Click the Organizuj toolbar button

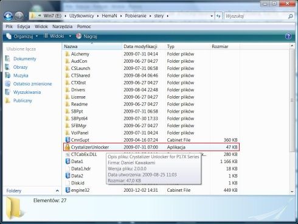[22, 37]
